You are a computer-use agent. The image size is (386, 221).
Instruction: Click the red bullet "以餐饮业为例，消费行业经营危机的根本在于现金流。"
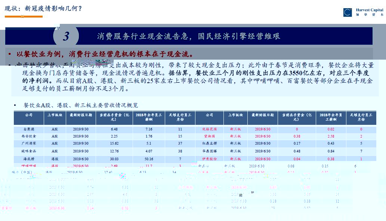(105, 54)
